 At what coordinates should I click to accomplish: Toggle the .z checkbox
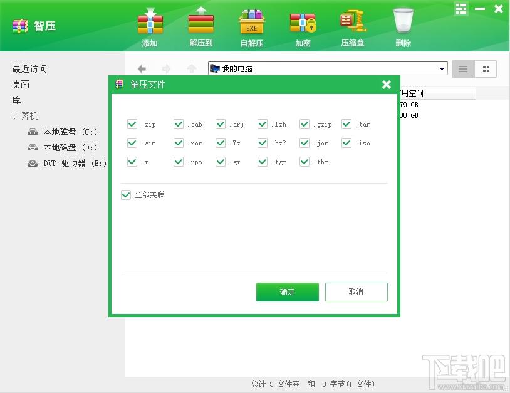(x=132, y=162)
